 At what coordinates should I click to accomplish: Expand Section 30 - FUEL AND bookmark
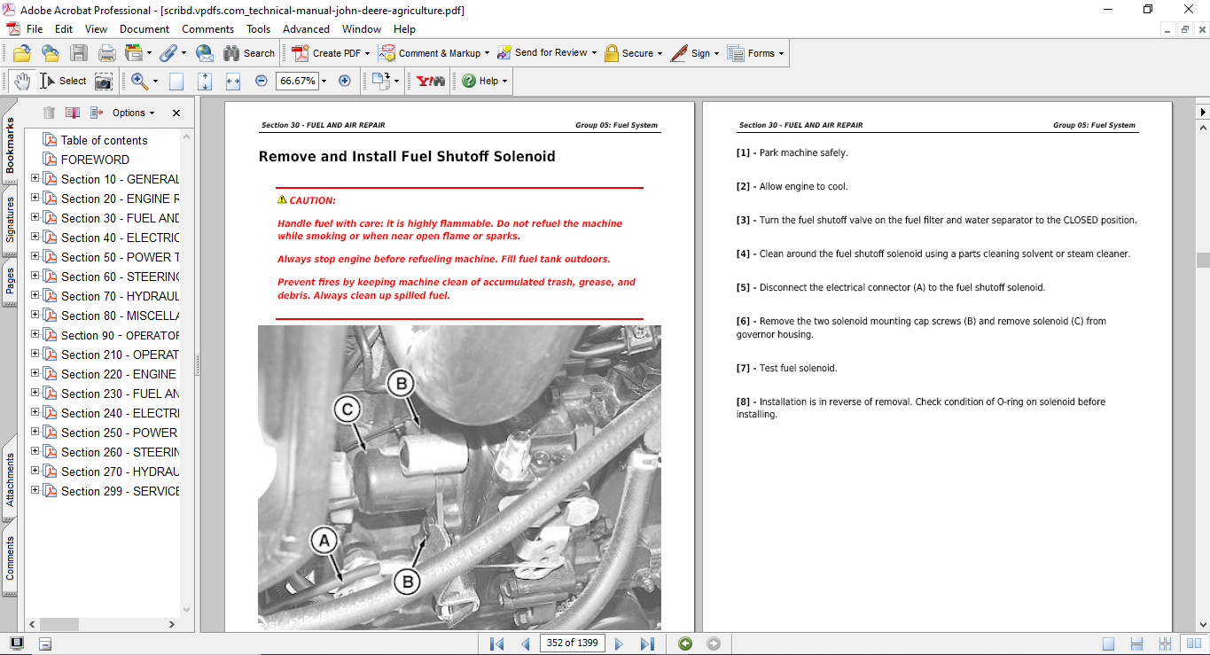point(33,217)
